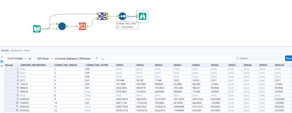This screenshot has height=113, width=292.
Task: Click the checkmark apply icon
Action: point(30,59)
